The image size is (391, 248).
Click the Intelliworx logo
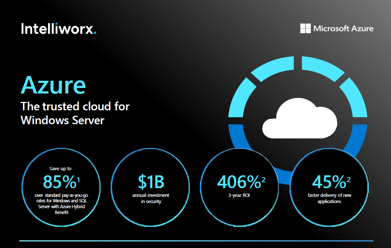58,28
